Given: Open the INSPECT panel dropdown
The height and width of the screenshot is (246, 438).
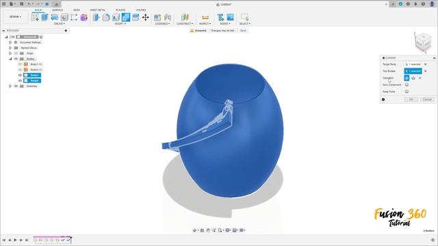Looking at the screenshot, I should click(x=205, y=24).
